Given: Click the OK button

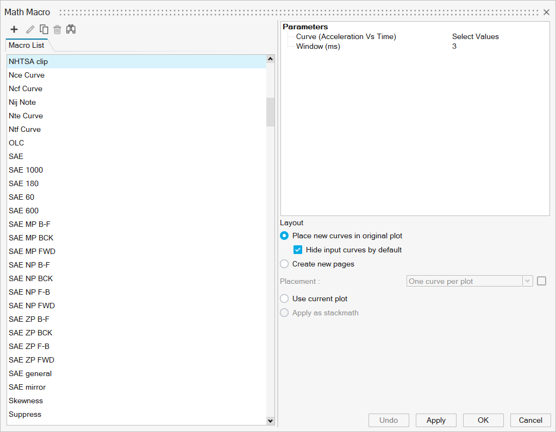Looking at the screenshot, I should (483, 420).
